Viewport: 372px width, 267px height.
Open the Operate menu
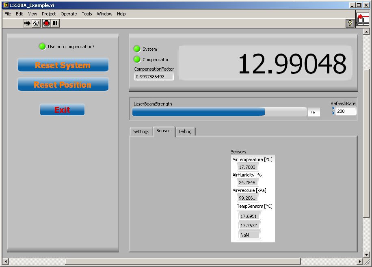pos(69,14)
